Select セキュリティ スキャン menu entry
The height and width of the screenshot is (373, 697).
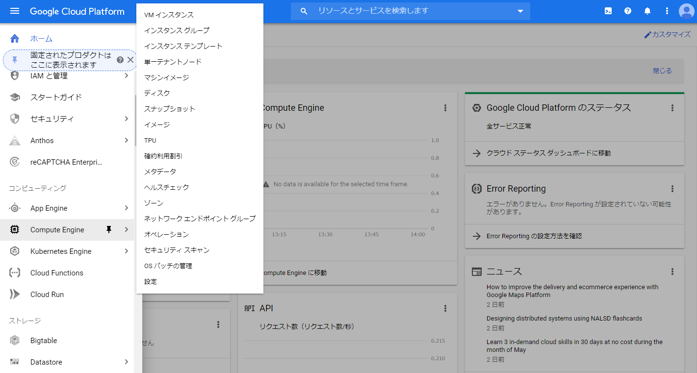tap(200, 250)
